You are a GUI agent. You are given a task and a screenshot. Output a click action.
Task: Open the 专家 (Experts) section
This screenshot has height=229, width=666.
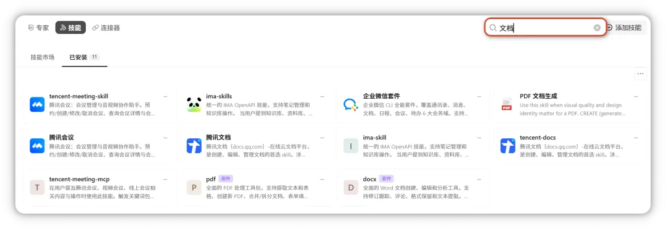pyautogui.click(x=38, y=28)
